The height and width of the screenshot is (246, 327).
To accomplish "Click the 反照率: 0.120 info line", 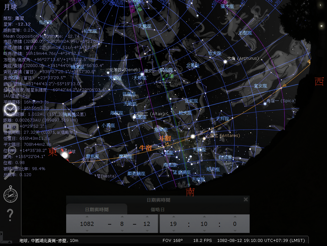I will point(17,175).
